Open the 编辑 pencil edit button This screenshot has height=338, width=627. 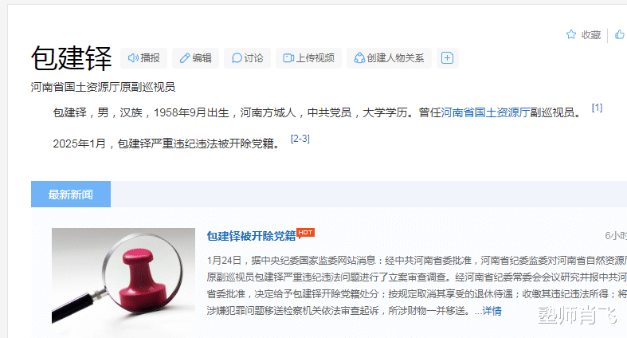click(195, 58)
